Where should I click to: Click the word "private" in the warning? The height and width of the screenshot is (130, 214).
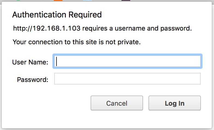tap(130, 42)
